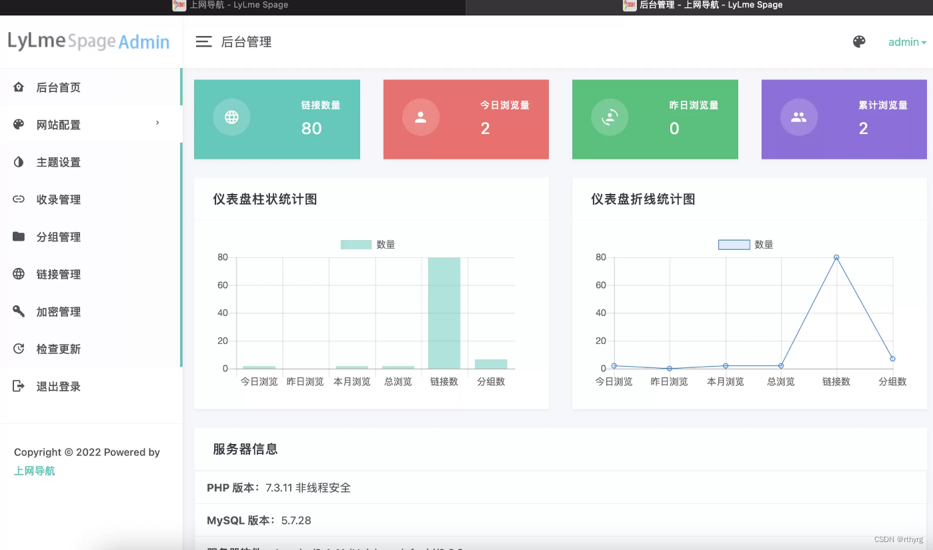The image size is (933, 550).
Task: Click the palette icon beside 网站配置
Action: point(19,125)
